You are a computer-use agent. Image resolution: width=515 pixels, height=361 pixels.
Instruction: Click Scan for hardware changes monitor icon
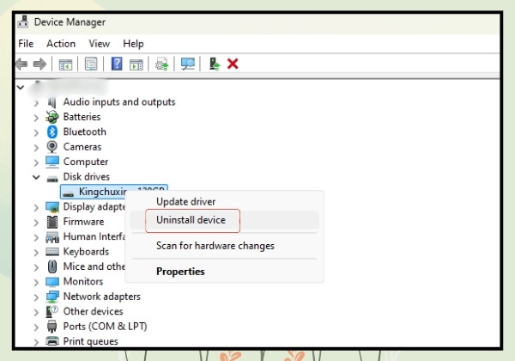click(188, 64)
